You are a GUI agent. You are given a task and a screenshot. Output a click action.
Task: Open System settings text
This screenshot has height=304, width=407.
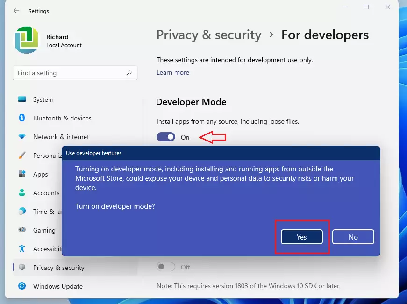pos(43,99)
